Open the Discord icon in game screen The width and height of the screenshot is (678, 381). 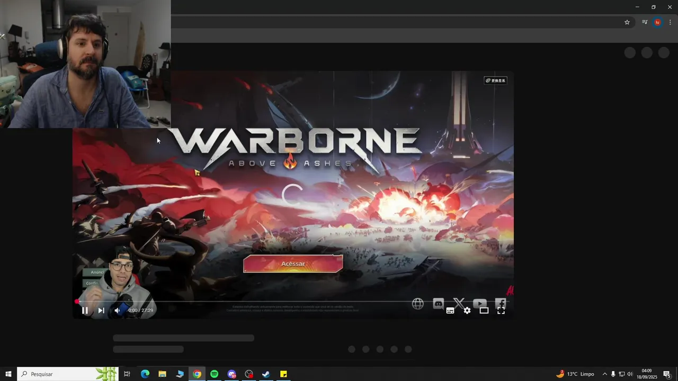pyautogui.click(x=438, y=303)
